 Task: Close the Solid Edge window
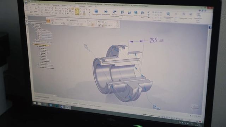210,8
